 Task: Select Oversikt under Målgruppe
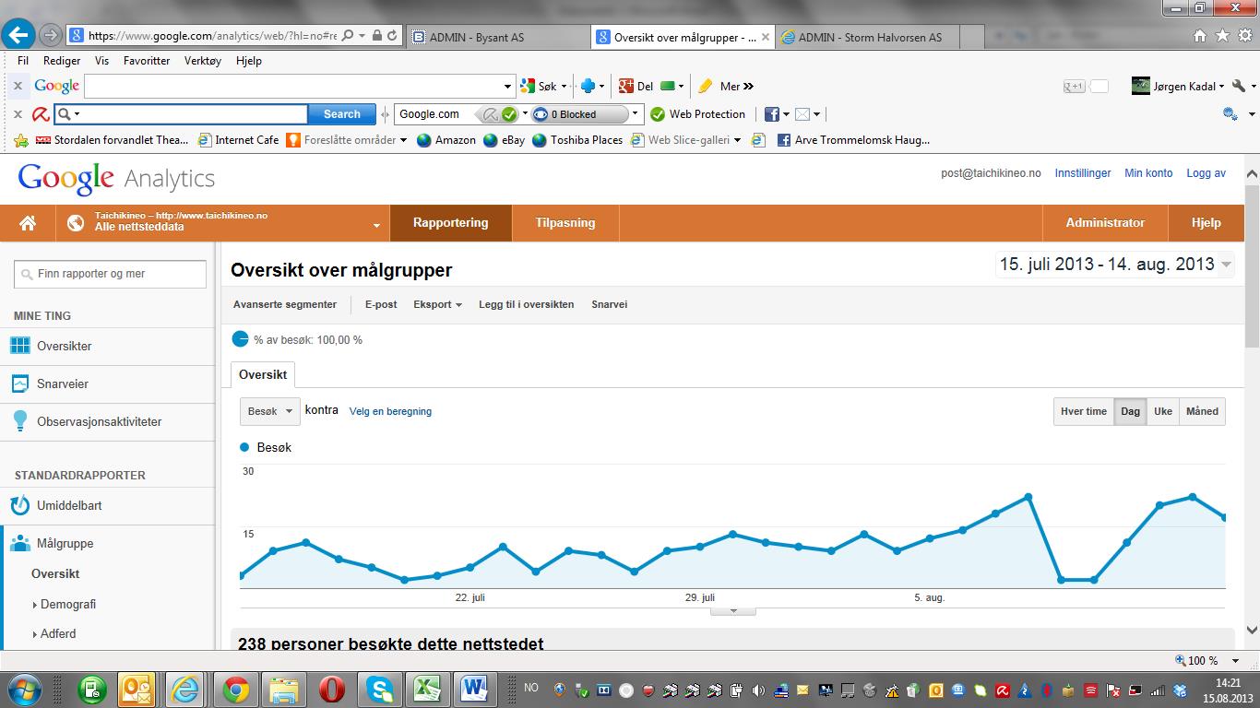[x=55, y=573]
